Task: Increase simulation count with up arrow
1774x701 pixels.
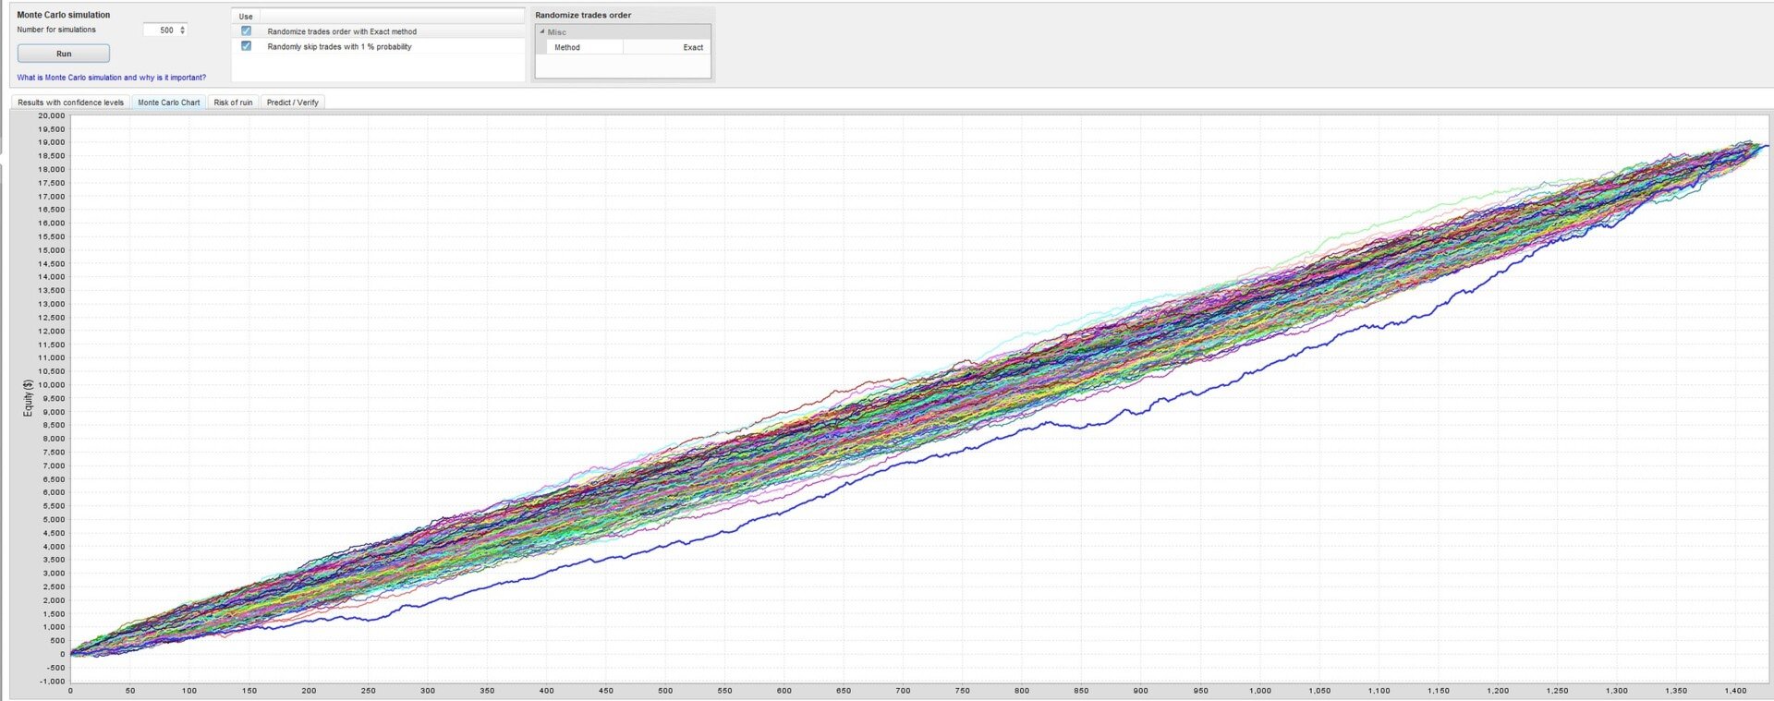Action: pos(183,28)
